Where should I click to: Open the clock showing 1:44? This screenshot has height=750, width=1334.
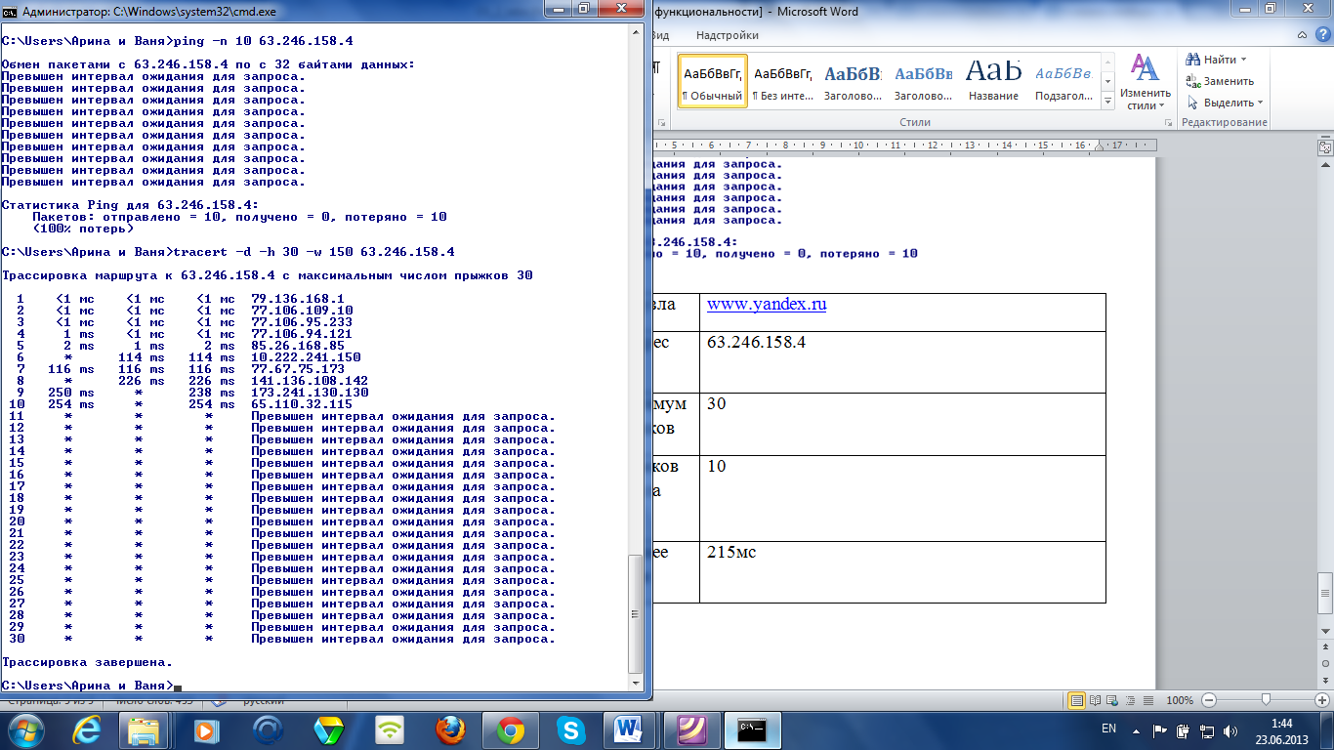click(1282, 729)
